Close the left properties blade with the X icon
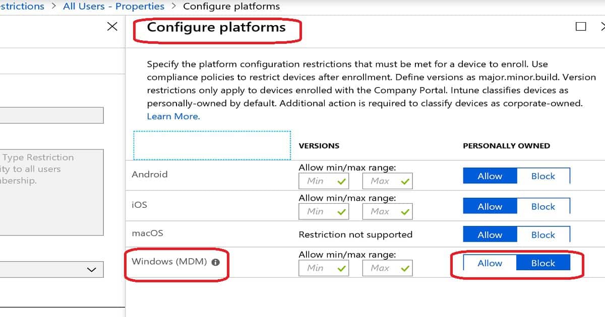Screen dimensions: 605x317 [112, 26]
